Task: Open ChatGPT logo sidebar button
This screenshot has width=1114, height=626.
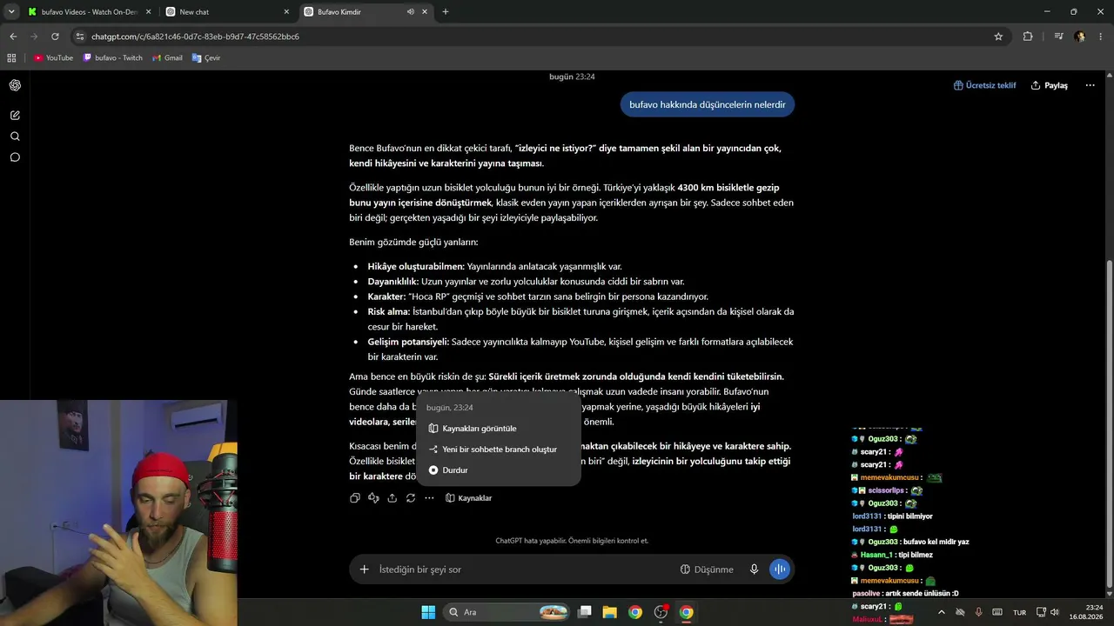Action: click(x=15, y=85)
